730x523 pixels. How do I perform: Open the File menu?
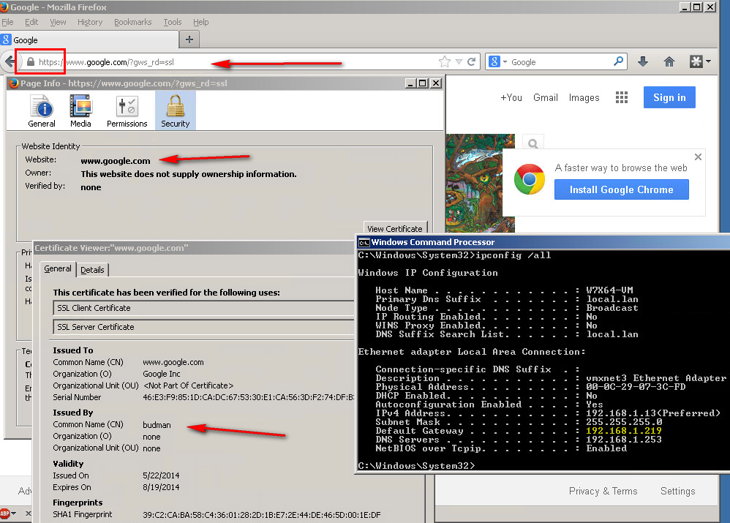pos(7,22)
